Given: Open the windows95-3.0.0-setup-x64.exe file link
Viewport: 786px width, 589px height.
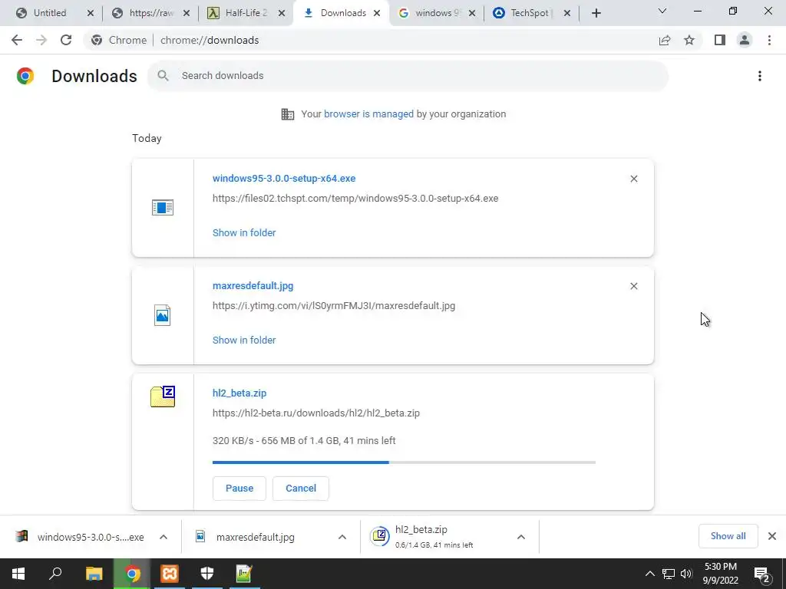Looking at the screenshot, I should [284, 178].
